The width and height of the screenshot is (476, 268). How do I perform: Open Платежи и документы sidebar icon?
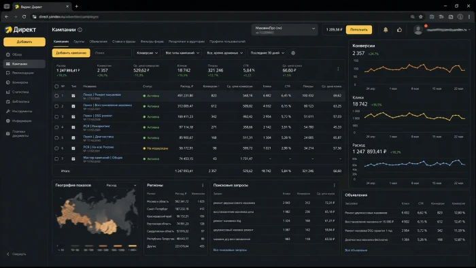coord(8,133)
